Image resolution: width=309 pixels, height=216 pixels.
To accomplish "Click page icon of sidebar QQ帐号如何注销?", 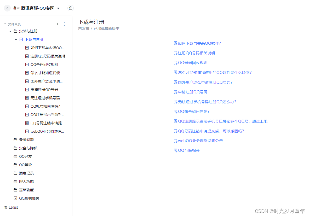I will point(27,106).
